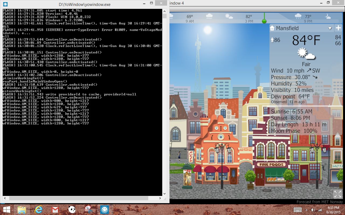Show hidden system tray icons
345x215 pixels.
[x=306, y=210]
